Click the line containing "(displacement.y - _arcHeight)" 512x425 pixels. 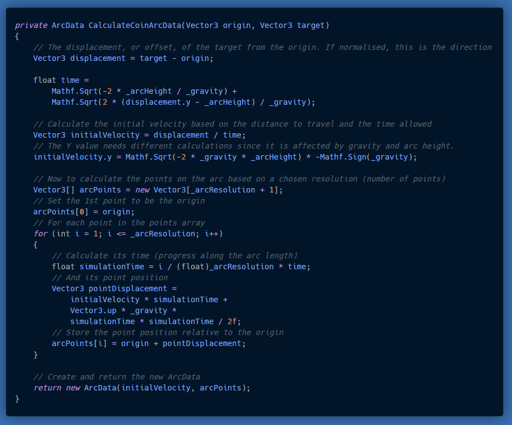(183, 103)
